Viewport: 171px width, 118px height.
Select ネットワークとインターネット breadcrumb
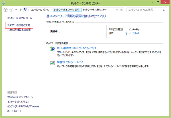coord(66,10)
